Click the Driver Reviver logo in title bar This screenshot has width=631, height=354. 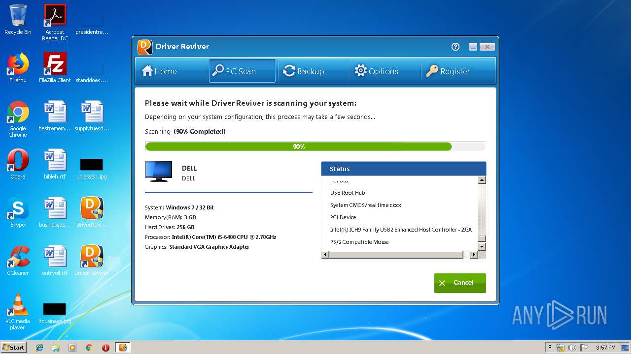click(x=145, y=47)
